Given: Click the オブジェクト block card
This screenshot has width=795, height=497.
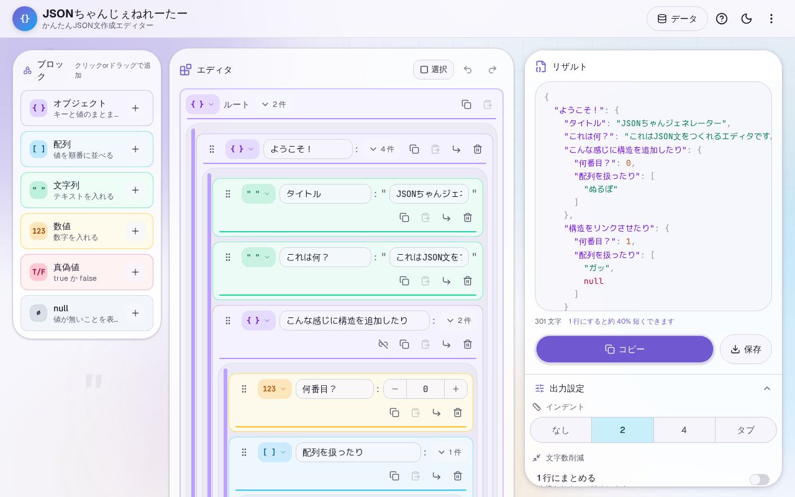Looking at the screenshot, I should 87,108.
